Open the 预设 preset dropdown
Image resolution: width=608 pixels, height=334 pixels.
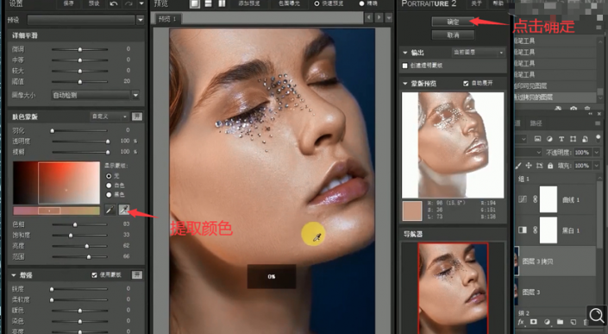pos(141,19)
